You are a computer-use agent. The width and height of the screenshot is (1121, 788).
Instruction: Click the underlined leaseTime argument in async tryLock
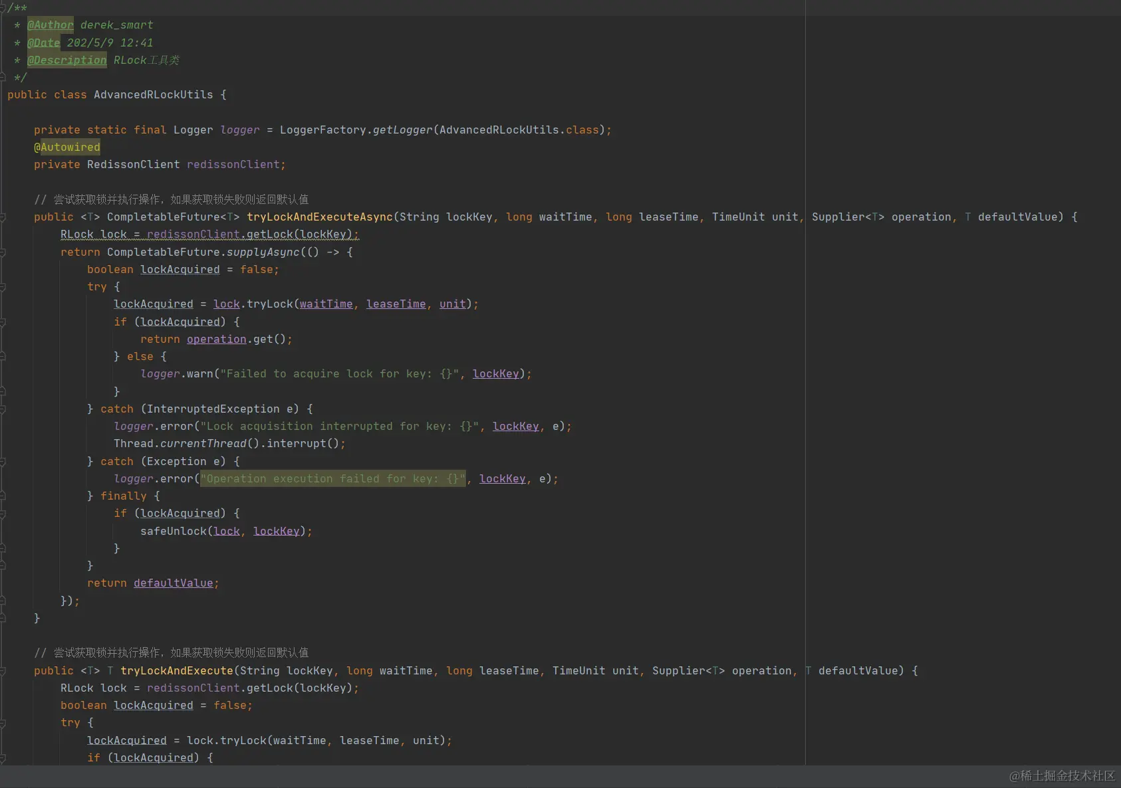coord(396,304)
